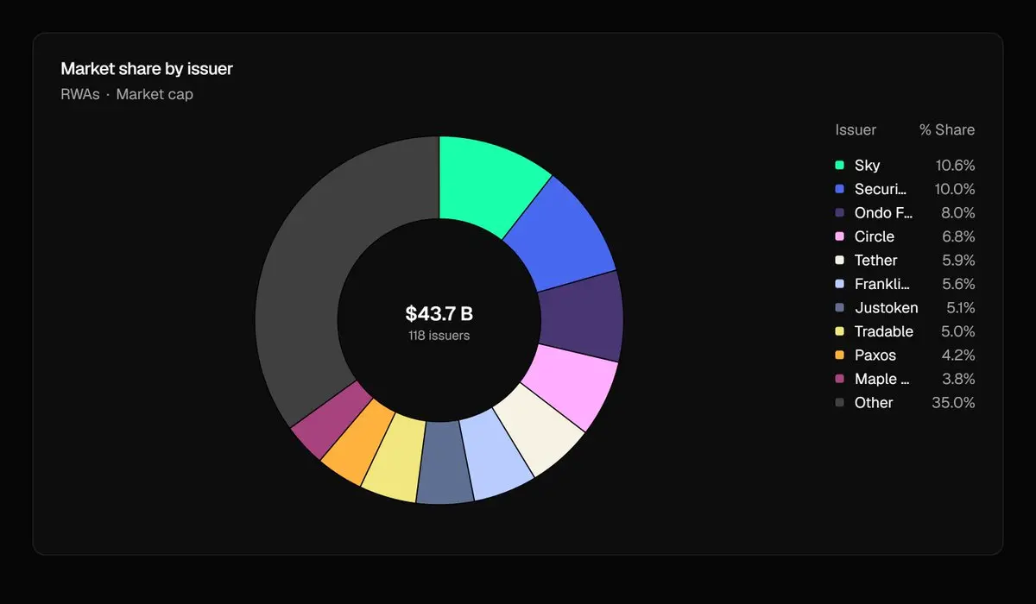Click the Justoken slate legend swatch
1036x604 pixels.
[x=839, y=308]
